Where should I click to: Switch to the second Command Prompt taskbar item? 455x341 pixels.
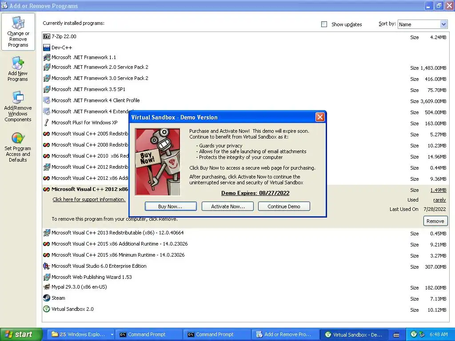[x=217, y=335]
